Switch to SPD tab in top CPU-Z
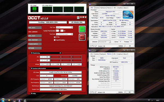The height and width of the screenshot is (102, 164). point(115,8)
